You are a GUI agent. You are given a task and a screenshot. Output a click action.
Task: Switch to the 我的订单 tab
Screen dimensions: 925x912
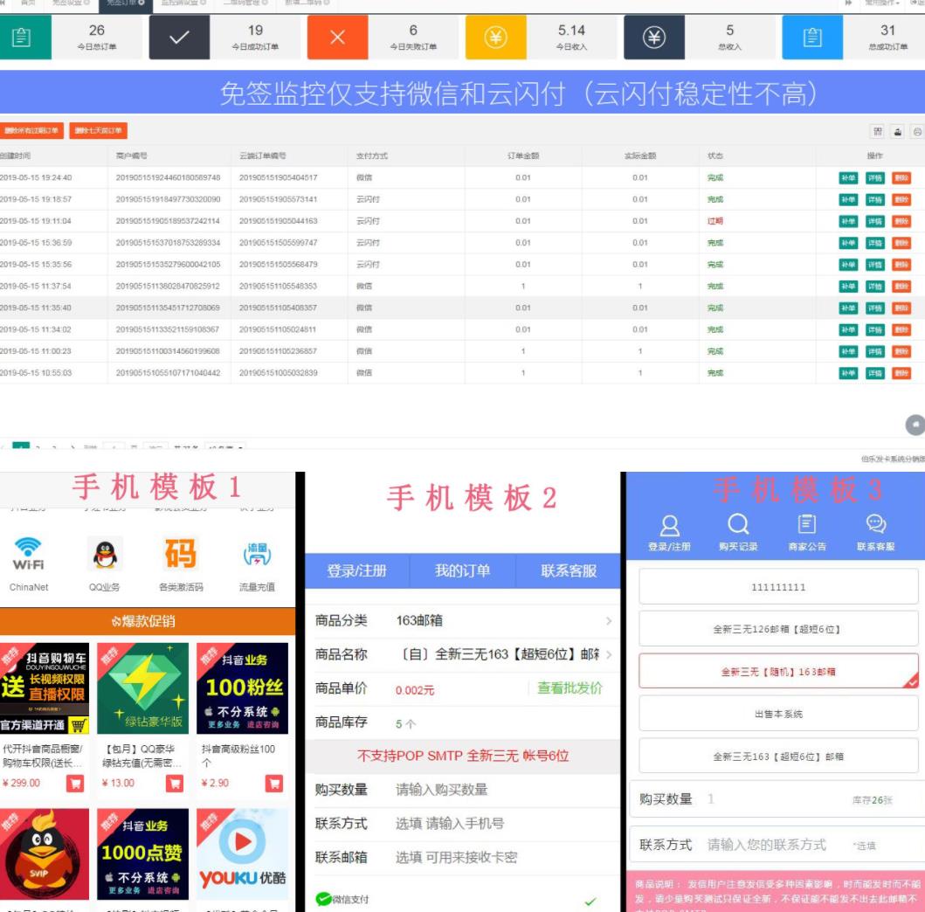463,571
